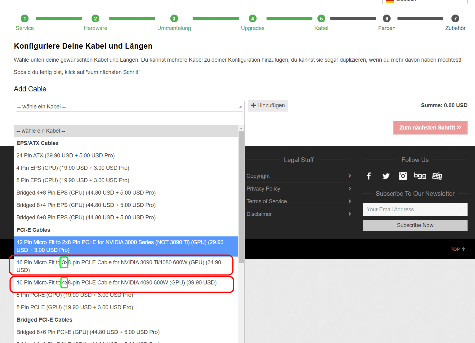
Task: Select 16 Pin to 3x8-pin 3090 Ti option
Action: click(x=126, y=266)
